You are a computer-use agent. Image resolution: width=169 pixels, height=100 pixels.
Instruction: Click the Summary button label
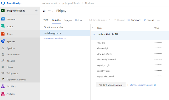(136, 20)
